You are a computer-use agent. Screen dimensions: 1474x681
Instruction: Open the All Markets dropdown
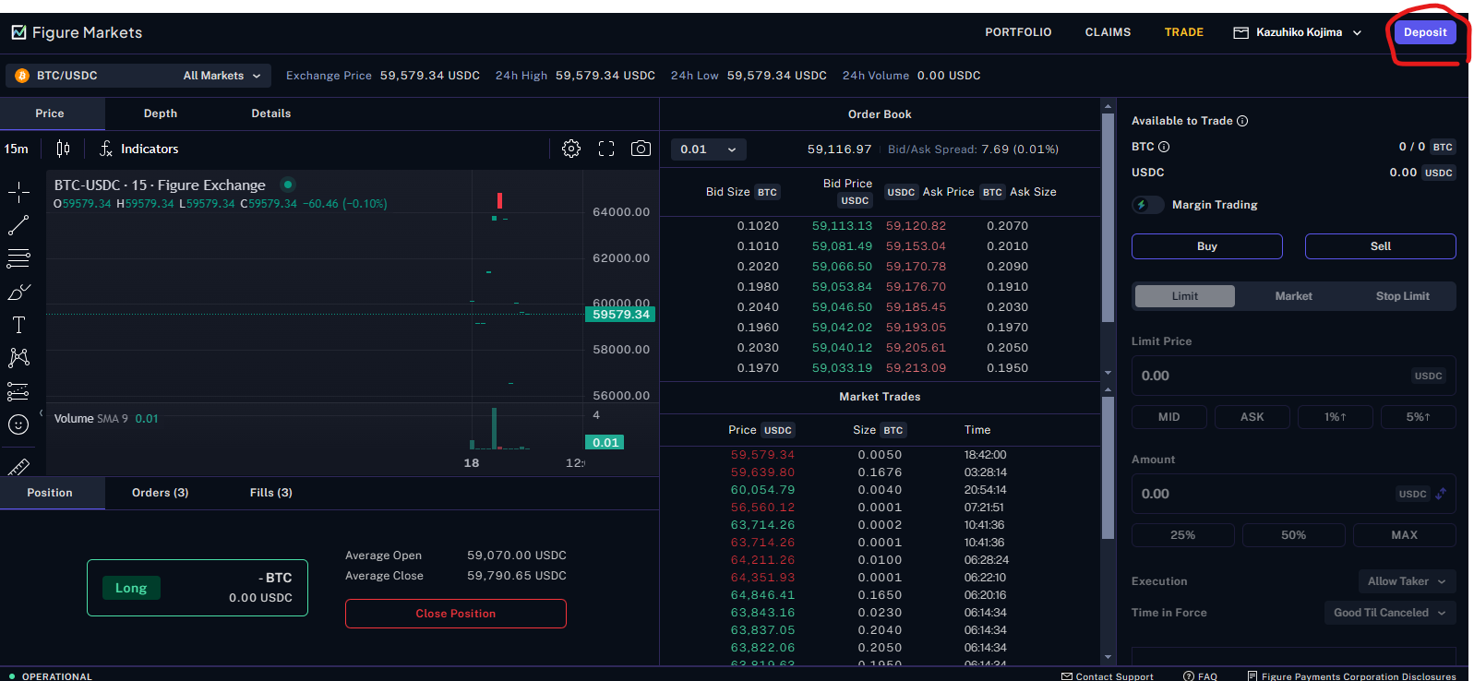click(x=222, y=76)
